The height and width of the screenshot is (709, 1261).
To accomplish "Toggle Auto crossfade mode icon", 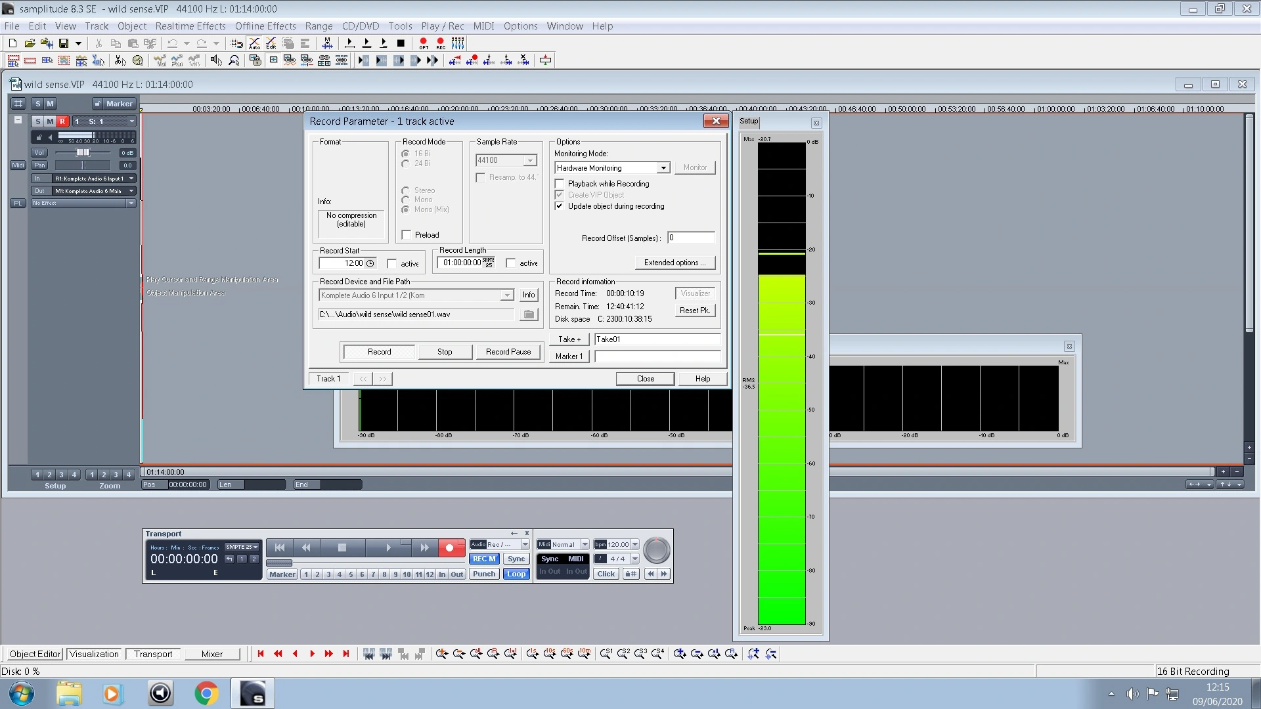I will pos(254,43).
